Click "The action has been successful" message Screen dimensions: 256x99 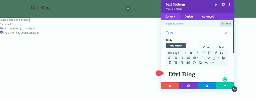[x=21, y=32]
